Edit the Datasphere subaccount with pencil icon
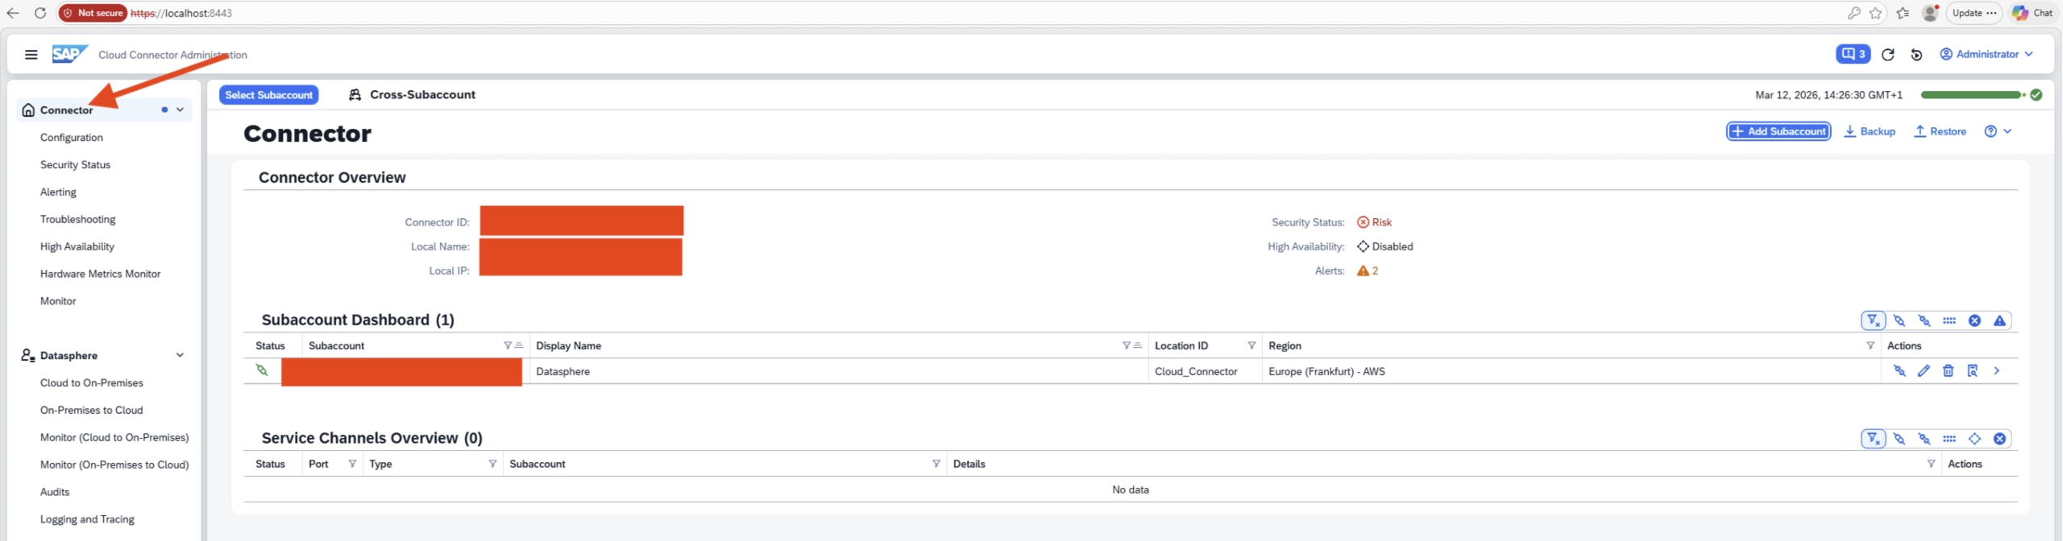This screenshot has height=541, width=2063. coord(1924,371)
